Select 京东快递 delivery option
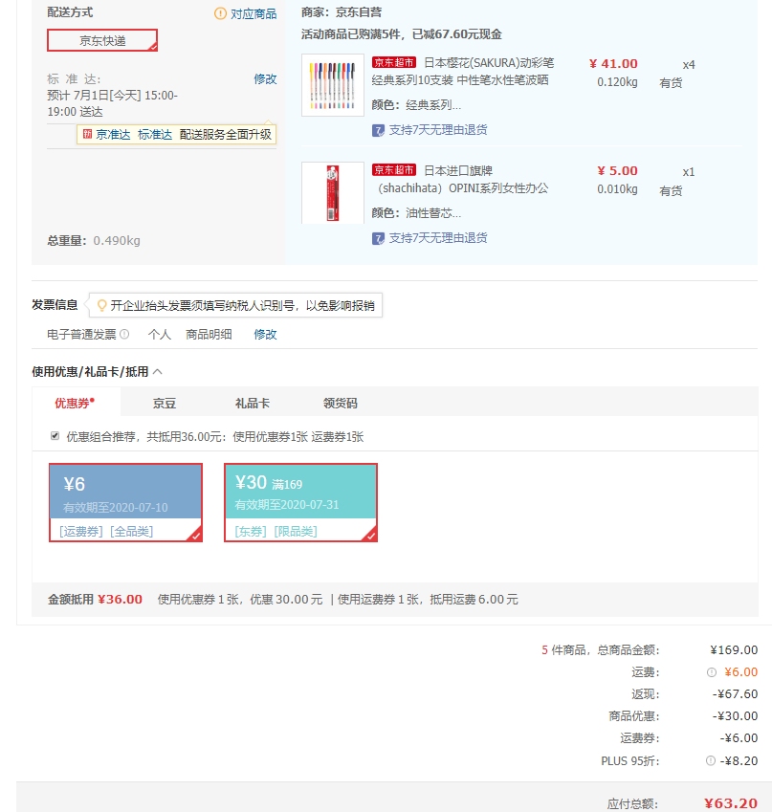This screenshot has width=772, height=812. point(102,40)
